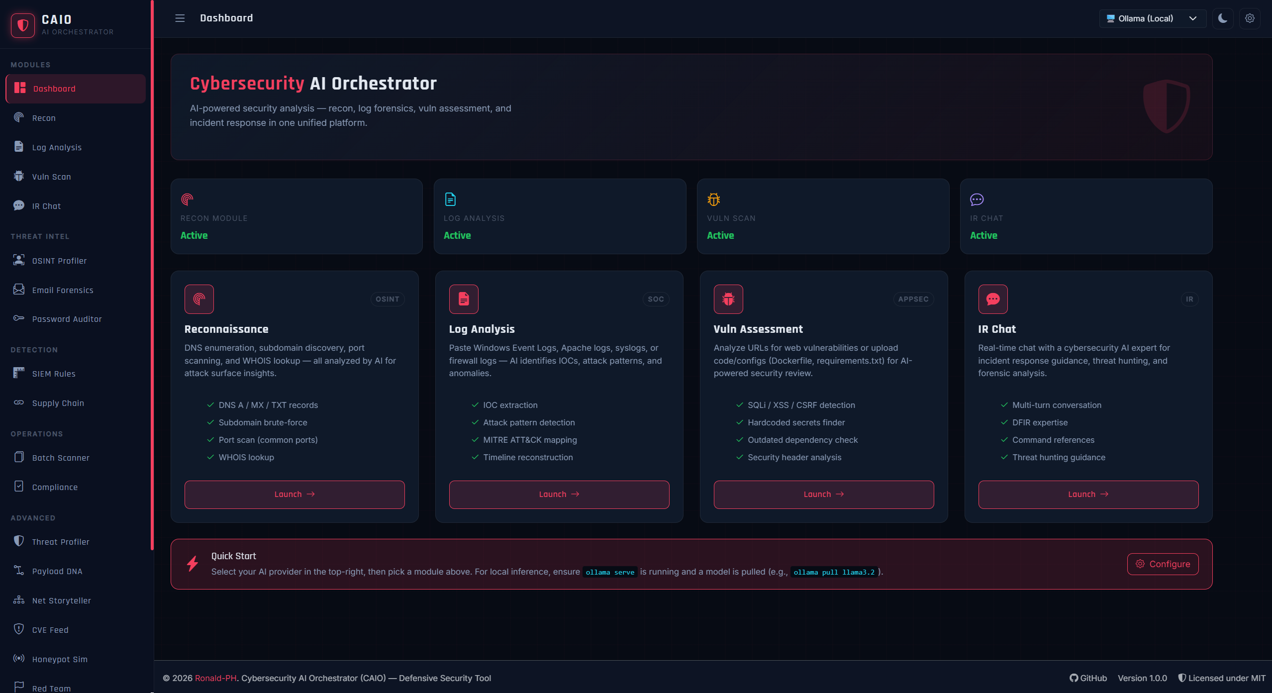Viewport: 1272px width, 693px height.
Task: Click 'Threat hunting guidance' feature text
Action: tap(1059, 457)
